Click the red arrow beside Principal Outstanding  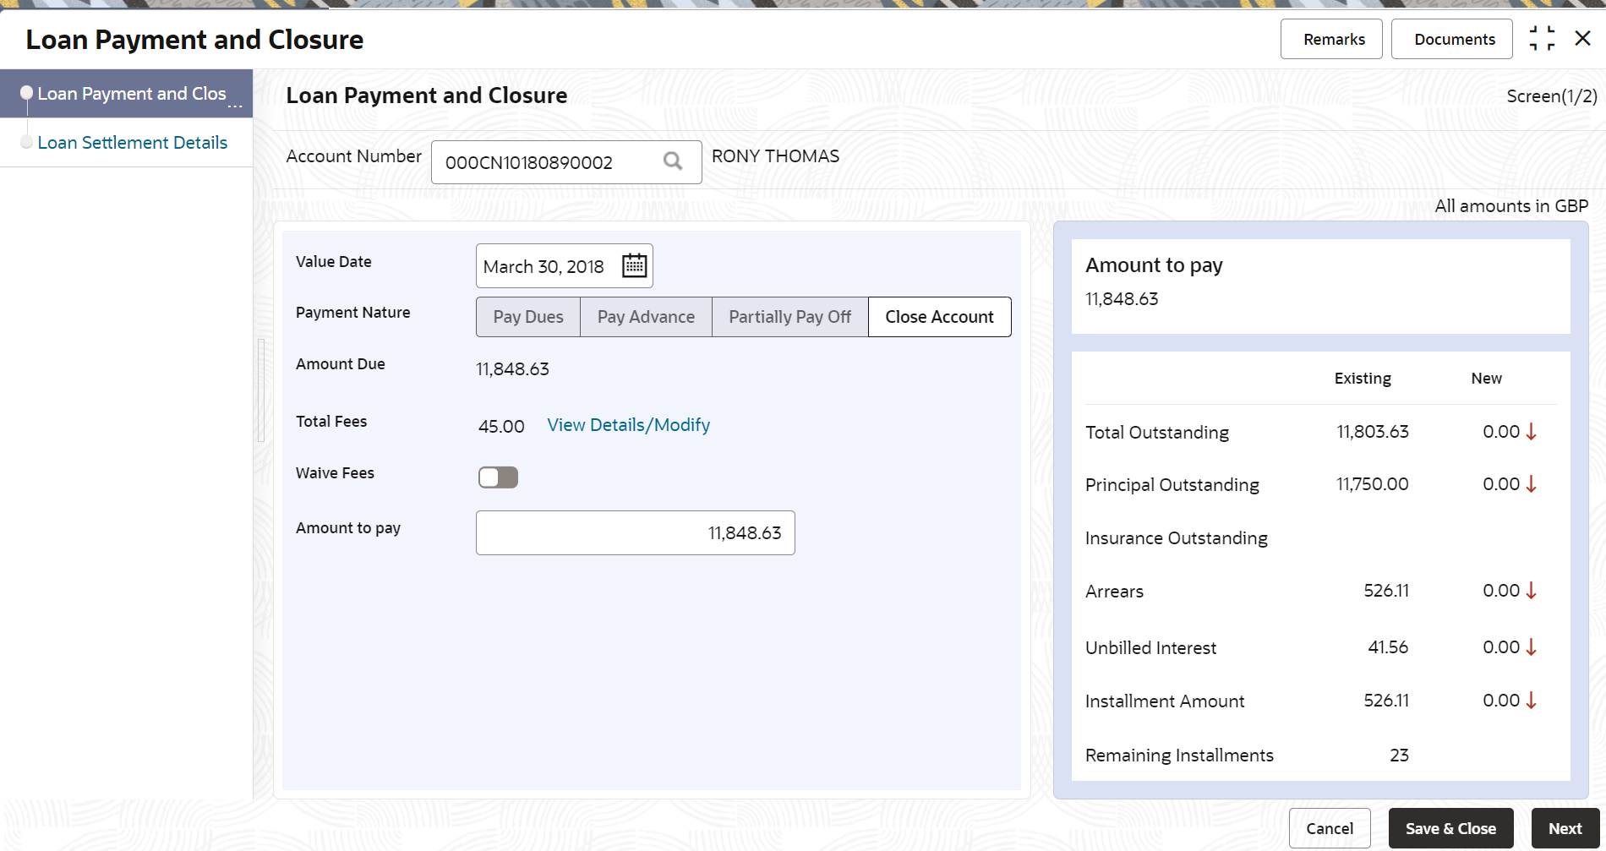pyautogui.click(x=1531, y=484)
